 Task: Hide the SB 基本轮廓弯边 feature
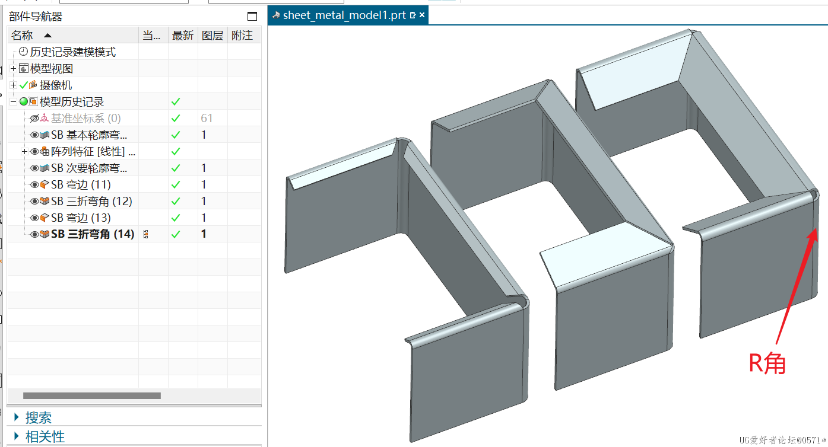pyautogui.click(x=34, y=135)
